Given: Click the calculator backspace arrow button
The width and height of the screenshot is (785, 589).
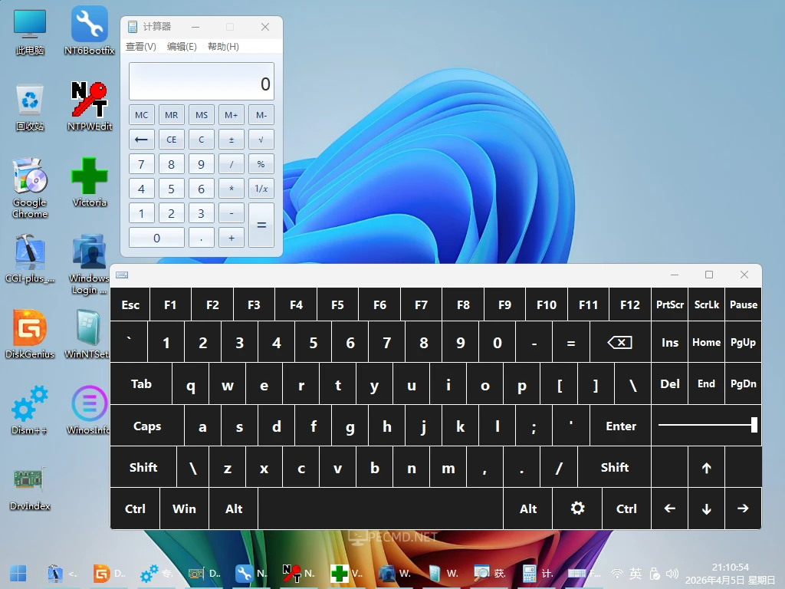Looking at the screenshot, I should point(141,140).
